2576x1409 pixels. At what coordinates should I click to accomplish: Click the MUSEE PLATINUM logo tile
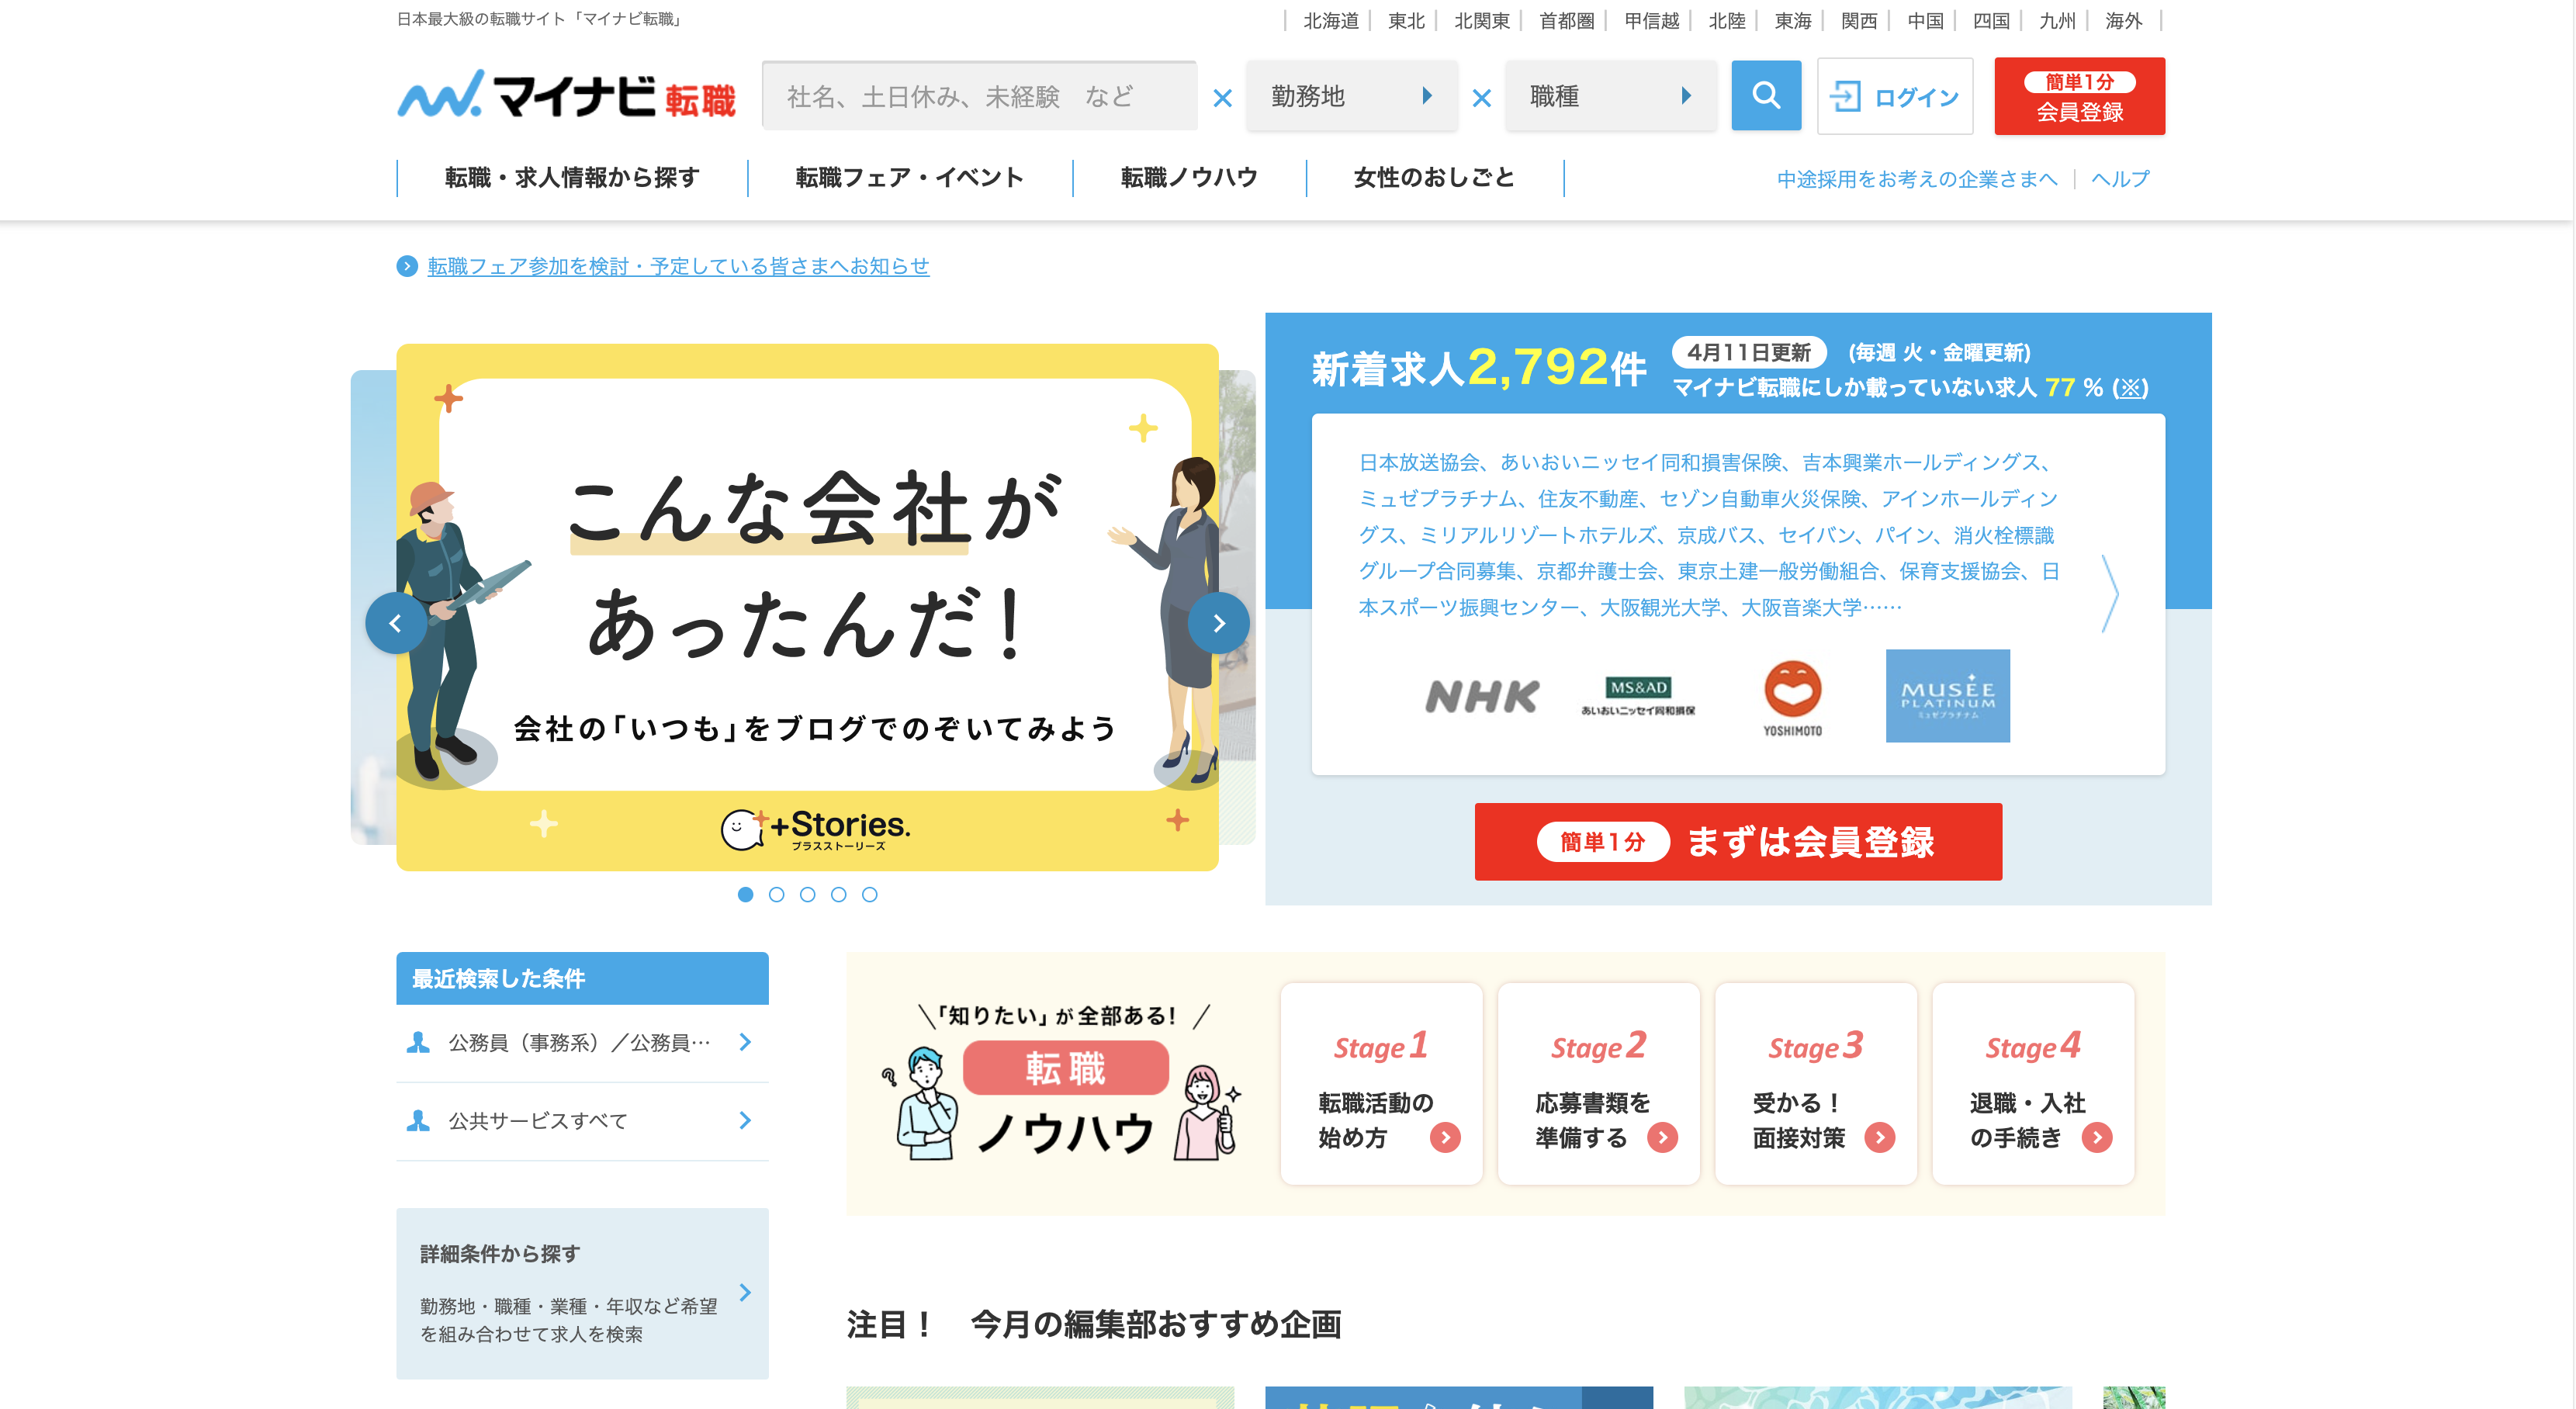point(1947,695)
